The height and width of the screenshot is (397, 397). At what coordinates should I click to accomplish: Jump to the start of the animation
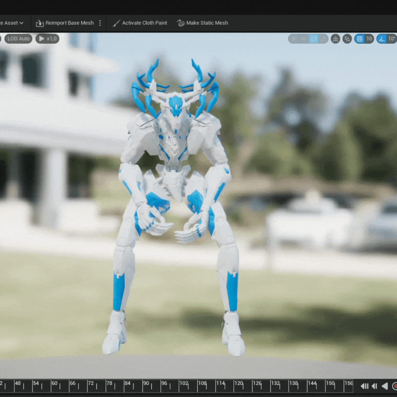coord(364,386)
